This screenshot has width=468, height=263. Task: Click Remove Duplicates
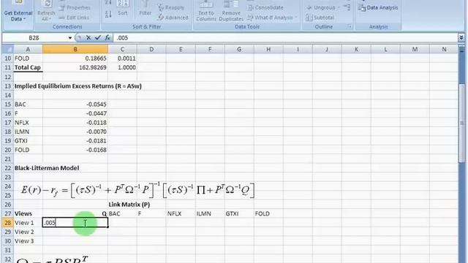(x=231, y=12)
